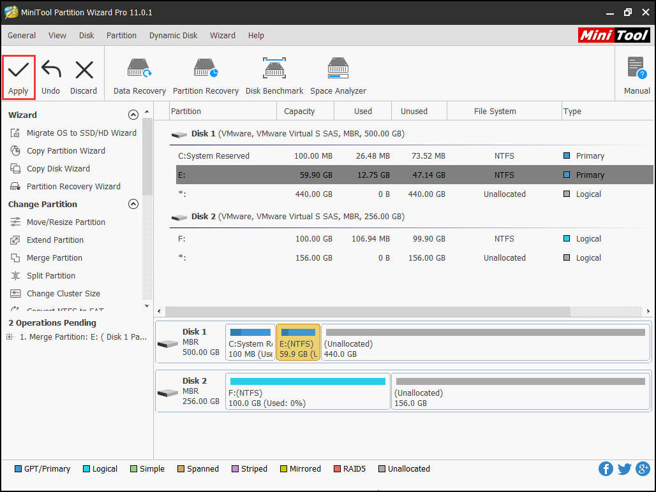Open the Partition menu
Screen dimensions: 656x492
pos(121,36)
